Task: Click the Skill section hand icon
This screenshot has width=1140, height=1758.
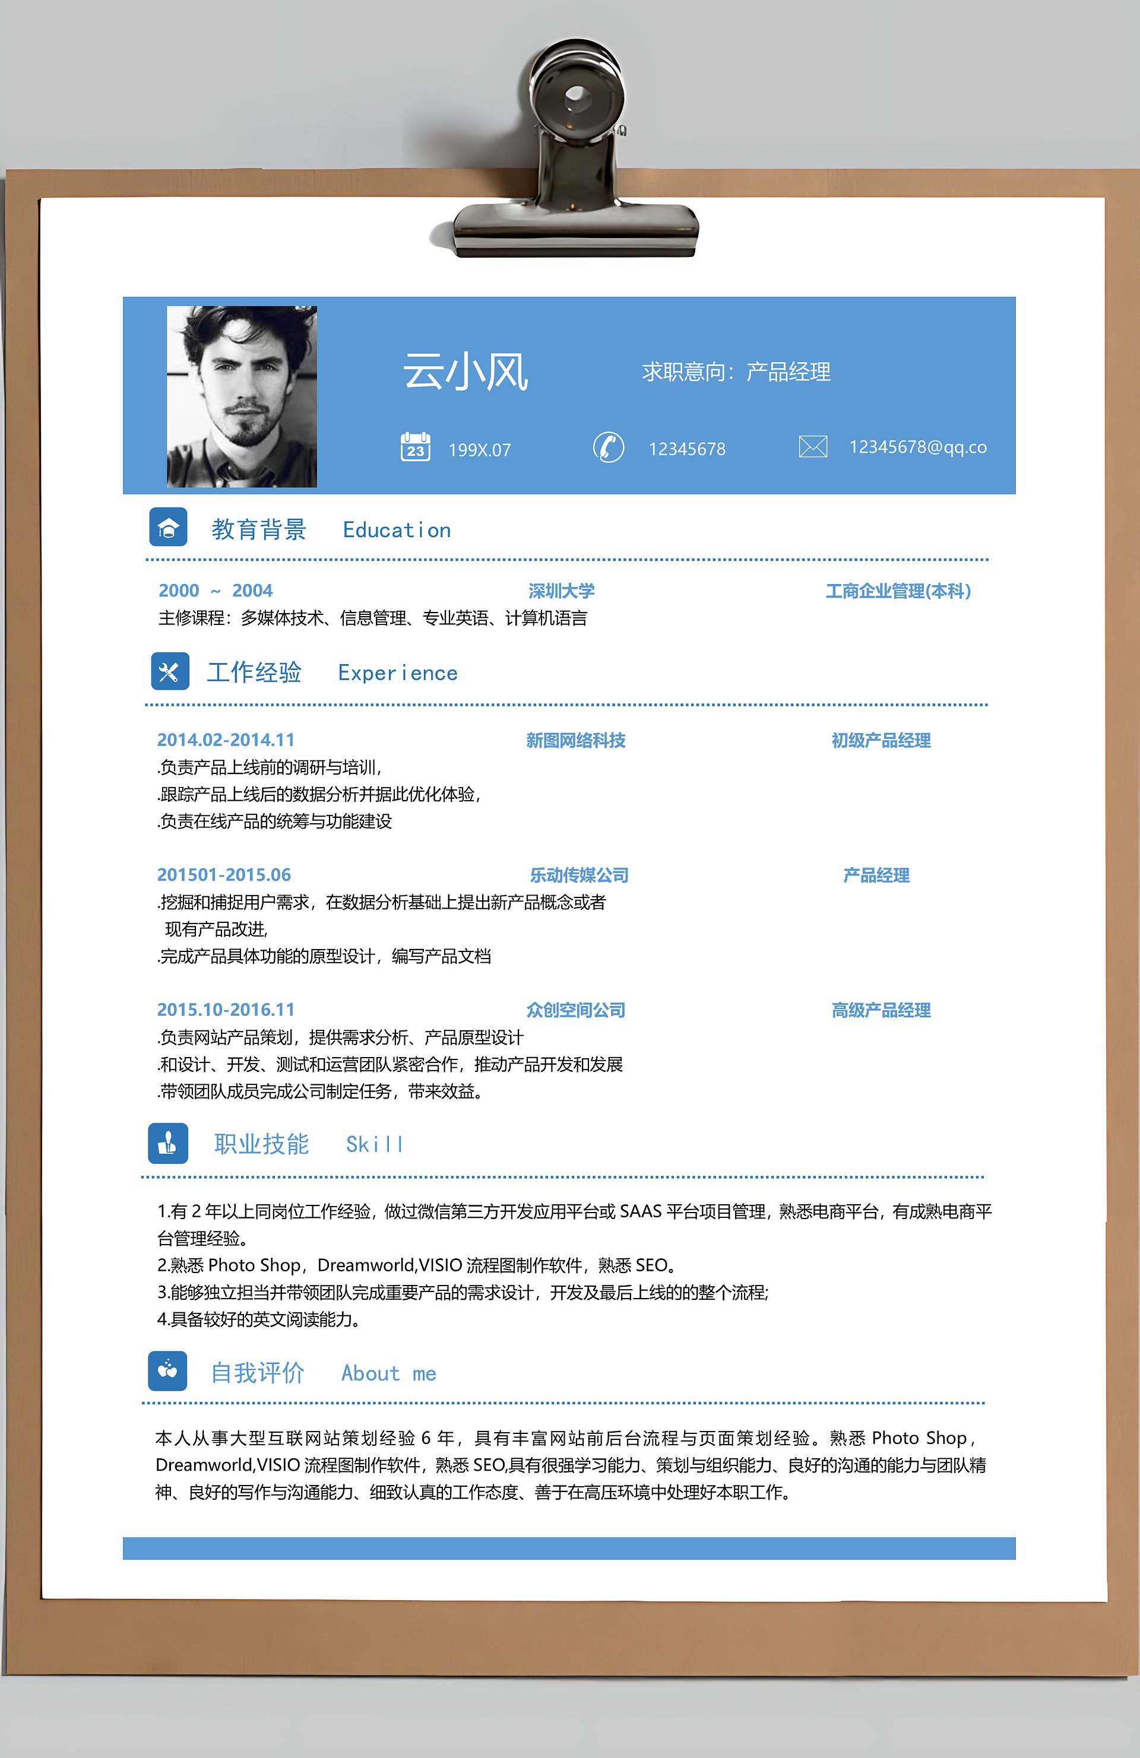Action: tap(169, 1144)
